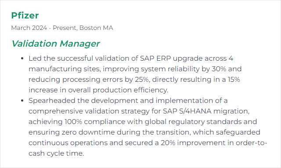The image size is (281, 168).
Task: Click the phrase manufacturing sites
Action: (65, 69)
